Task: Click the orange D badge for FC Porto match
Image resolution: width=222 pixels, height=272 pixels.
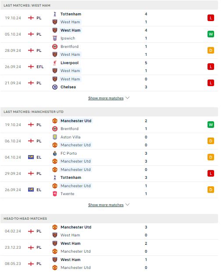Action: pyautogui.click(x=211, y=157)
